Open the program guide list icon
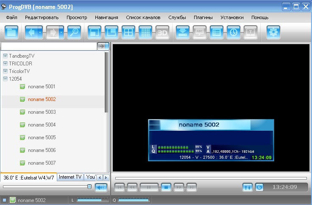The image size is (312, 205). (x=217, y=32)
